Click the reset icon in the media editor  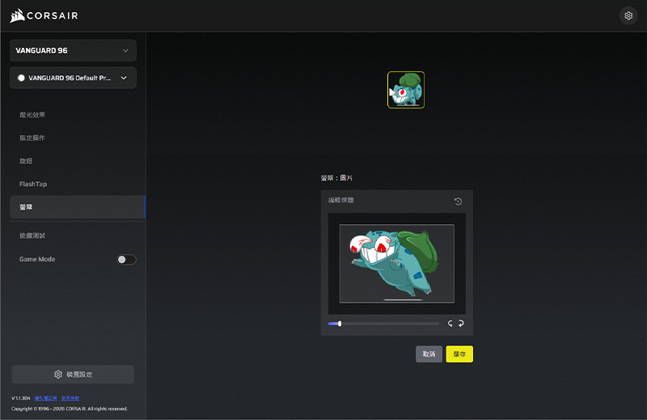(458, 201)
